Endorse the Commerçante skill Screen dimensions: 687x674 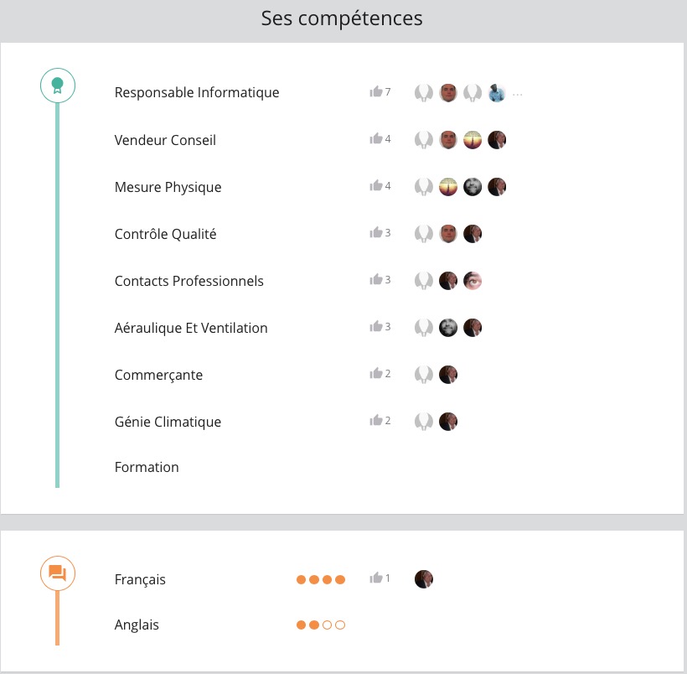pos(375,374)
